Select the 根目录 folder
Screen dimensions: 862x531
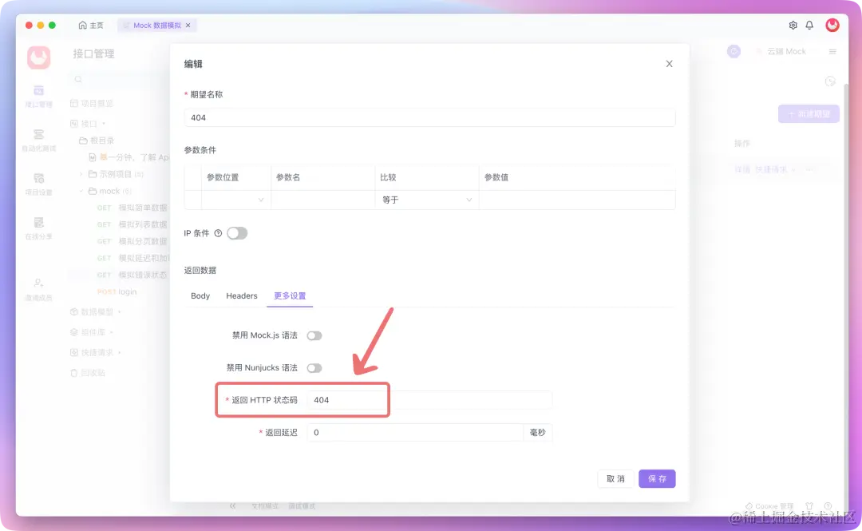point(97,141)
